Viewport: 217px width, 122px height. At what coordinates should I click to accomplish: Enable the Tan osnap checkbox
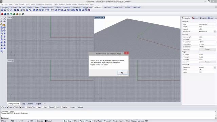click(x=43, y=107)
